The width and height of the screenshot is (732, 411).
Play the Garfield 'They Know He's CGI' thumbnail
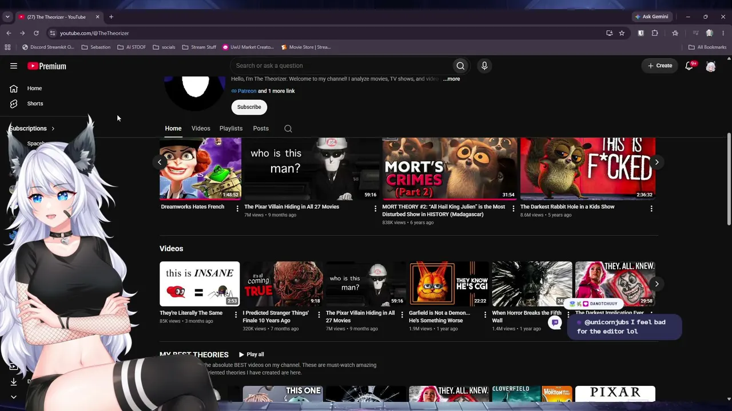[x=449, y=284]
